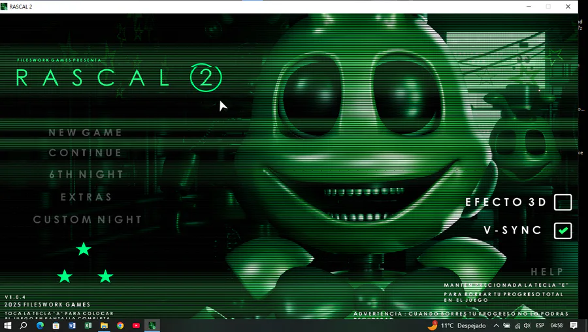Click the V1.0.4 version text
The image size is (588, 332).
[x=16, y=297]
